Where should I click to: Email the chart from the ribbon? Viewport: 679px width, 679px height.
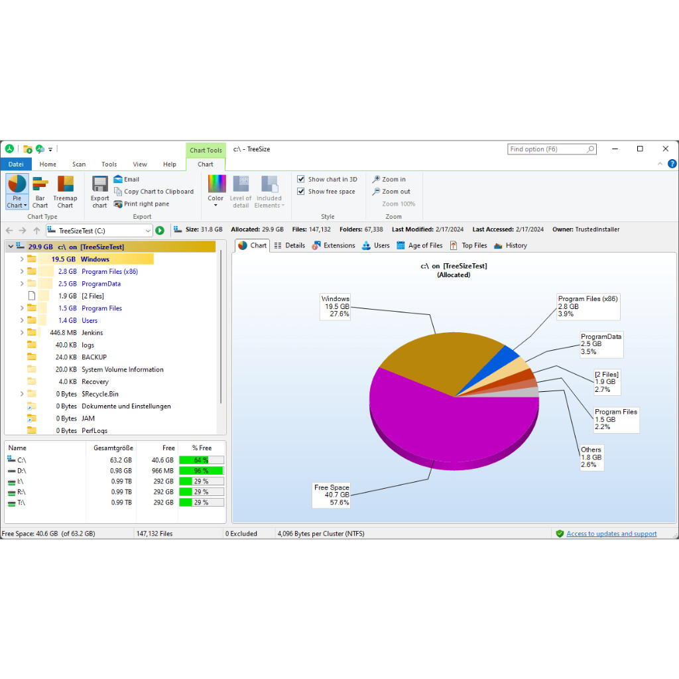126,179
